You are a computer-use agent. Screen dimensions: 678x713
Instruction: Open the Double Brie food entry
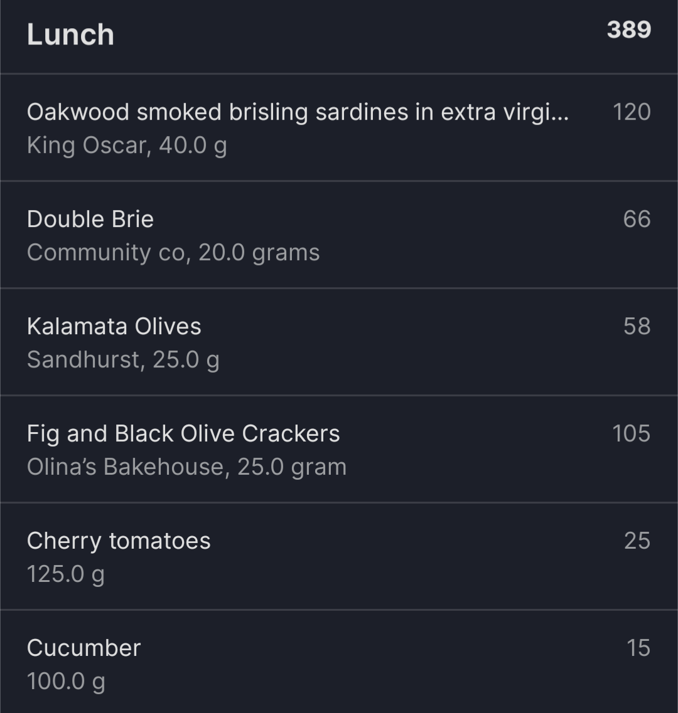tap(339, 235)
